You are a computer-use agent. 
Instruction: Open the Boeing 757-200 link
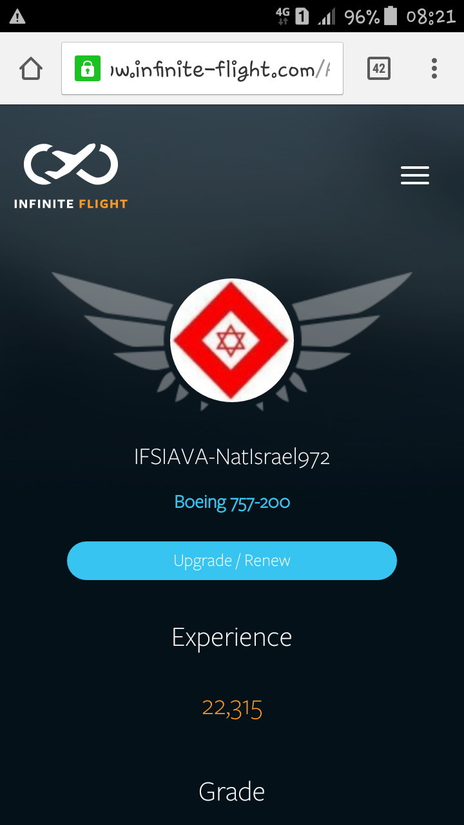coord(232,502)
